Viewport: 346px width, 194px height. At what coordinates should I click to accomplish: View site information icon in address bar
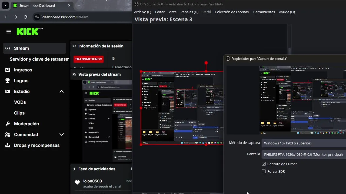click(x=37, y=17)
